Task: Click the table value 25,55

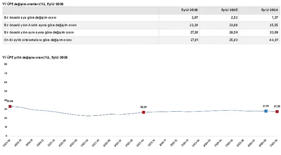Action: point(274,25)
